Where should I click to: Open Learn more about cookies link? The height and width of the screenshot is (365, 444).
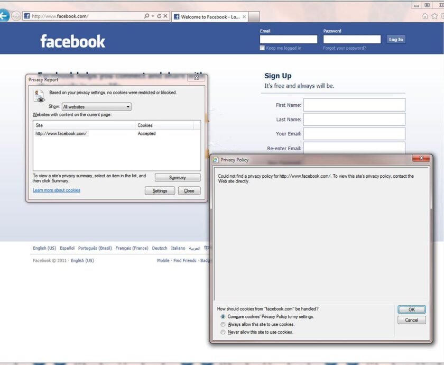click(x=57, y=190)
